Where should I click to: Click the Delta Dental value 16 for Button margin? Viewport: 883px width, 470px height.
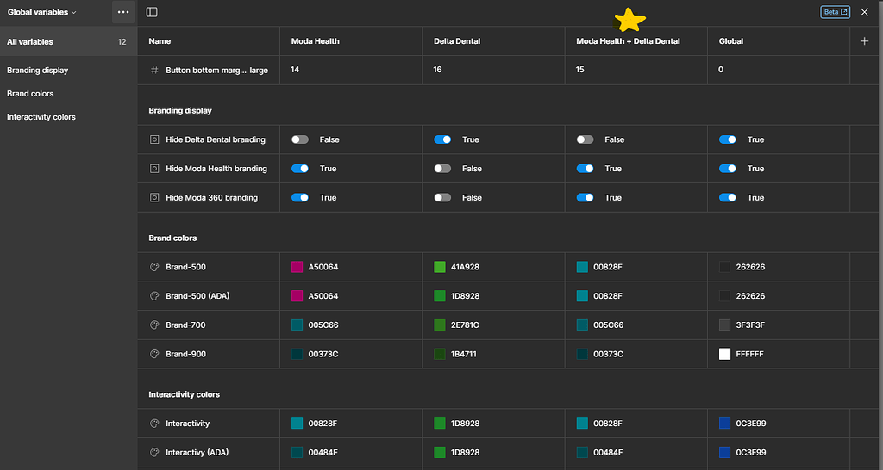pos(438,70)
